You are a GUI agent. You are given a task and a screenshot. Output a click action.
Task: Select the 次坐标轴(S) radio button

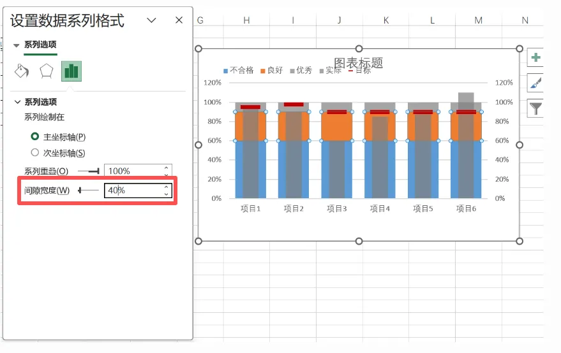coord(34,152)
